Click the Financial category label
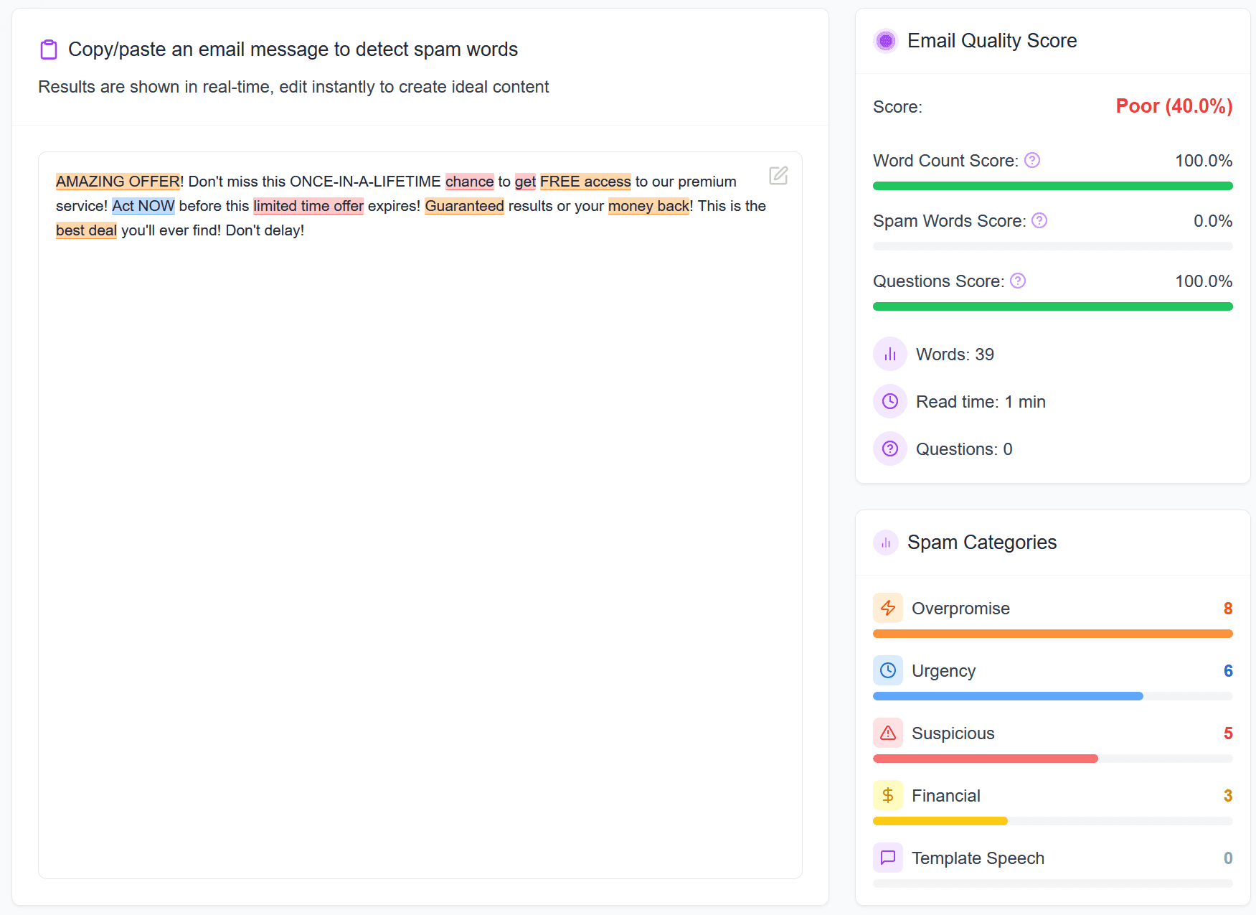The height and width of the screenshot is (915, 1256). (945, 796)
